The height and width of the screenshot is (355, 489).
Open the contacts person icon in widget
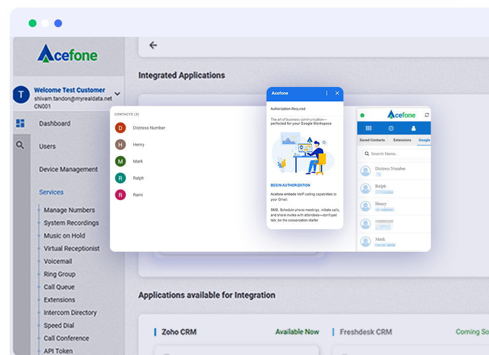[x=414, y=128]
